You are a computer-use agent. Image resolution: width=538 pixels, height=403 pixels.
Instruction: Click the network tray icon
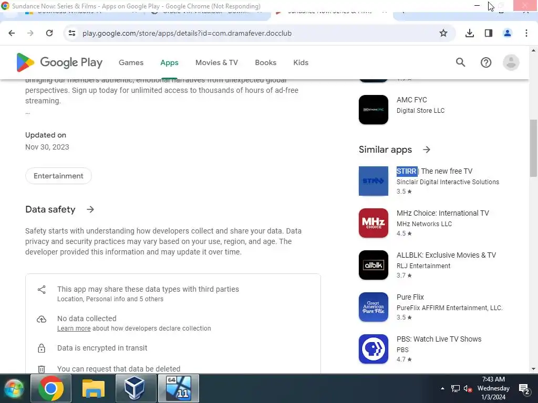pos(456,389)
